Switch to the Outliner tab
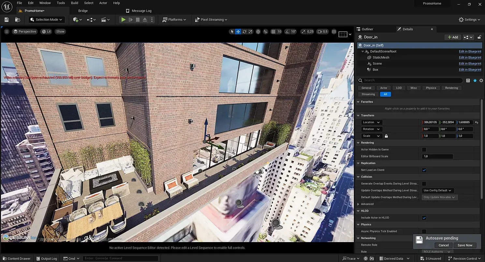Viewport: 485px width, 262px height. point(367,29)
